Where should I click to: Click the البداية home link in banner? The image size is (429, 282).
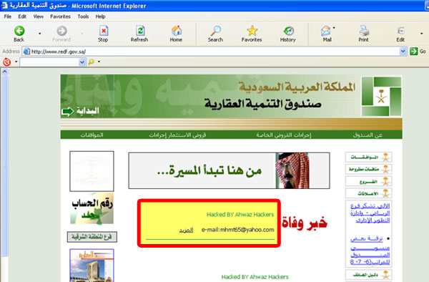87,111
